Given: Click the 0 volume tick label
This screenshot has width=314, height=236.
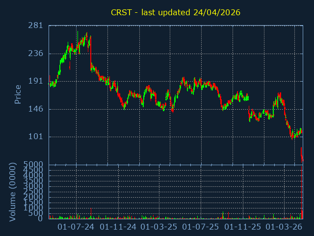Looking at the screenshot, I should pos(41,219).
